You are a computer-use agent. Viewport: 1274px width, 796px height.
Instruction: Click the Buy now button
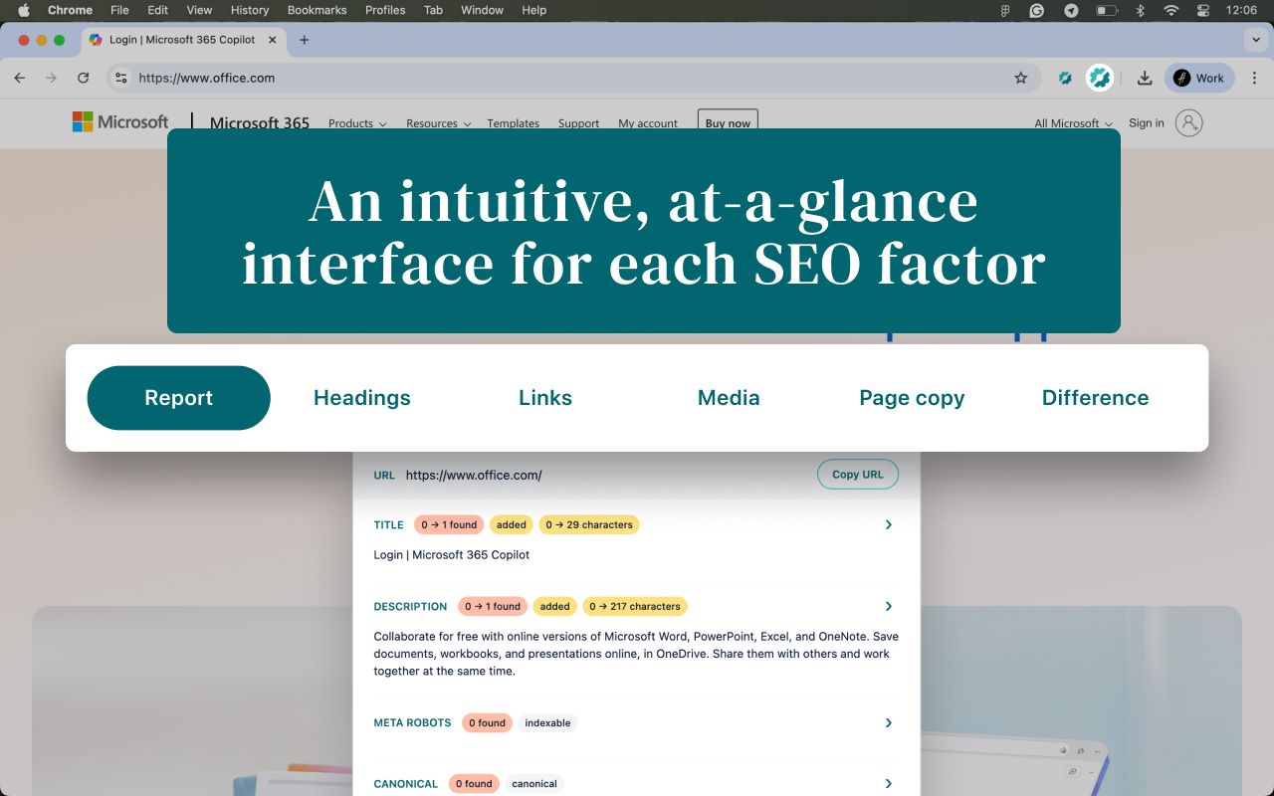(x=728, y=122)
